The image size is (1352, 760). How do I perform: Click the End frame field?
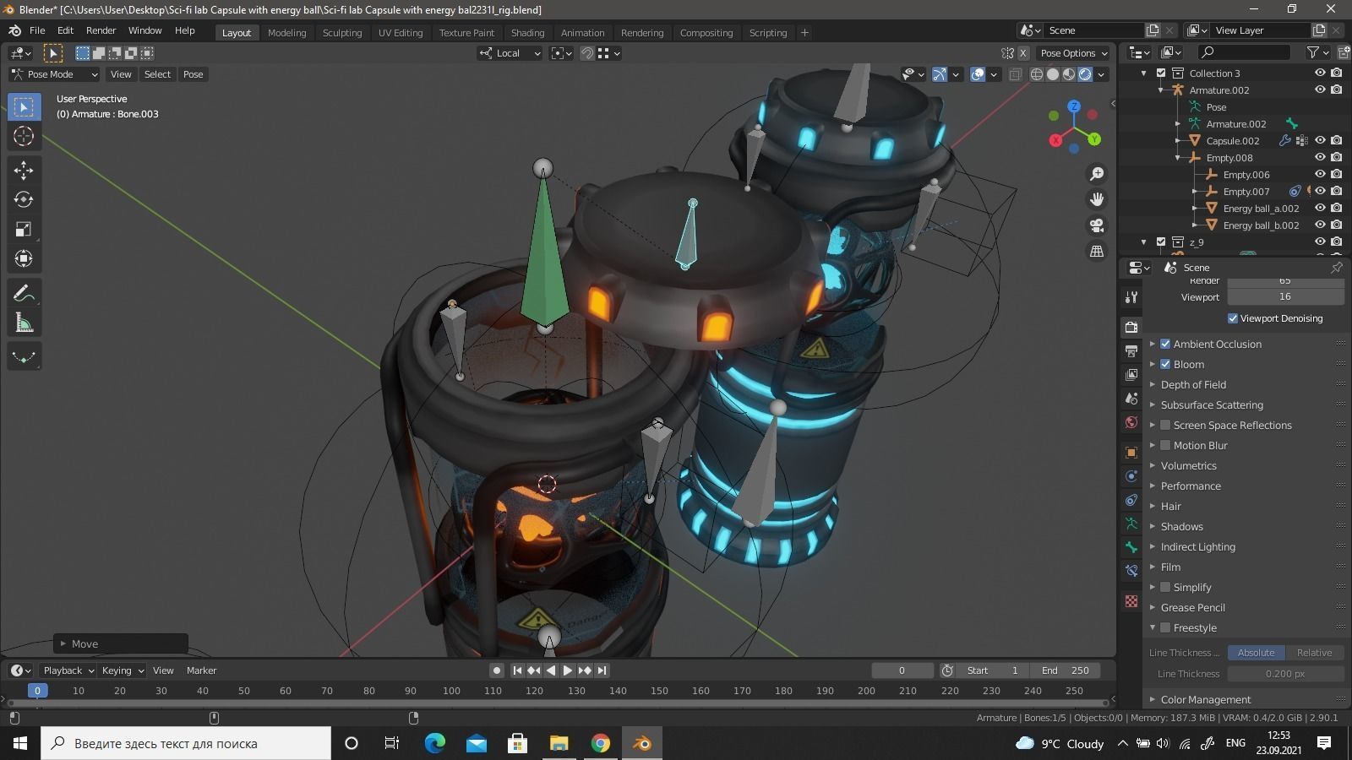click(x=1065, y=670)
